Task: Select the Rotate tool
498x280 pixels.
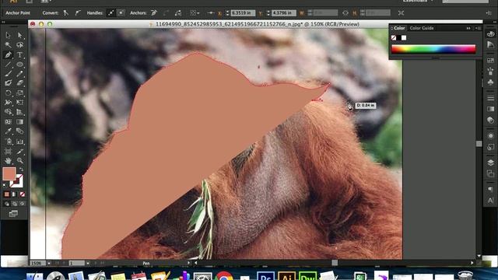Action: click(x=8, y=93)
